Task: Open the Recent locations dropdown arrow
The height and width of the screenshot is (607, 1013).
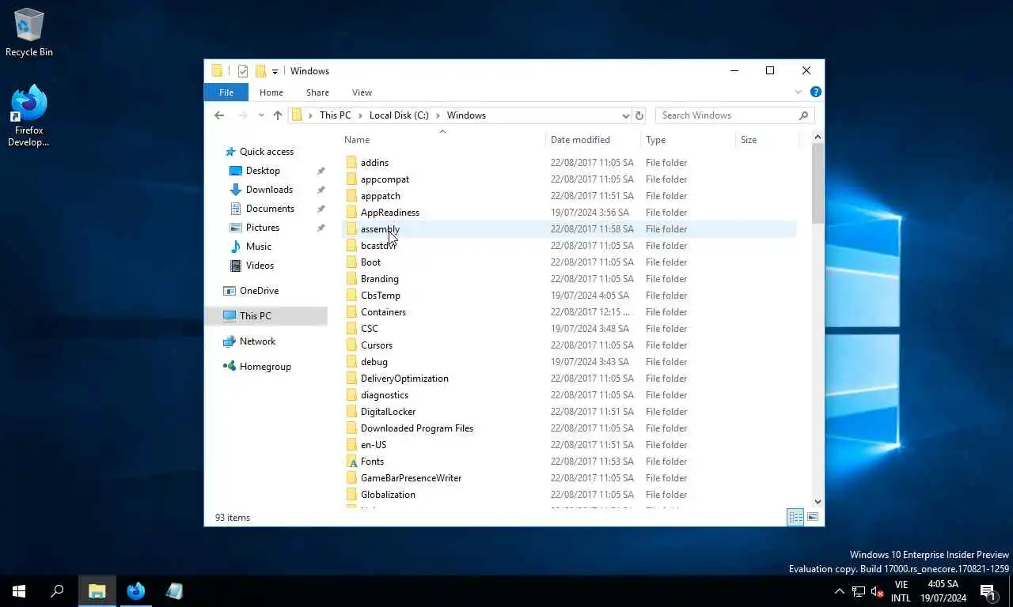Action: pos(261,115)
